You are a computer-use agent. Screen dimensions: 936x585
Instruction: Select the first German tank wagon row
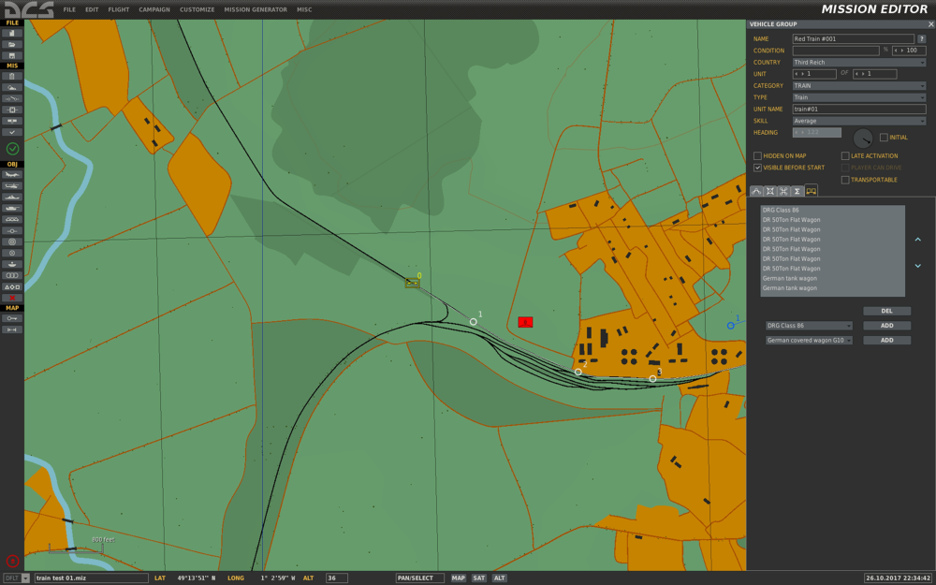(x=833, y=278)
